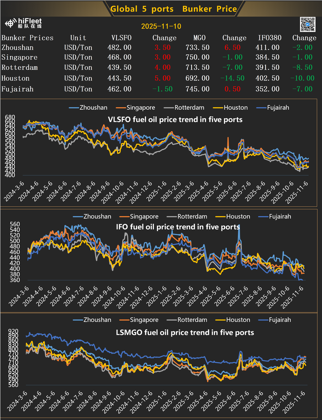322x420 pixels.
Task: Click Houston legend line swatch in VLSFO chart
Action: click(218, 107)
